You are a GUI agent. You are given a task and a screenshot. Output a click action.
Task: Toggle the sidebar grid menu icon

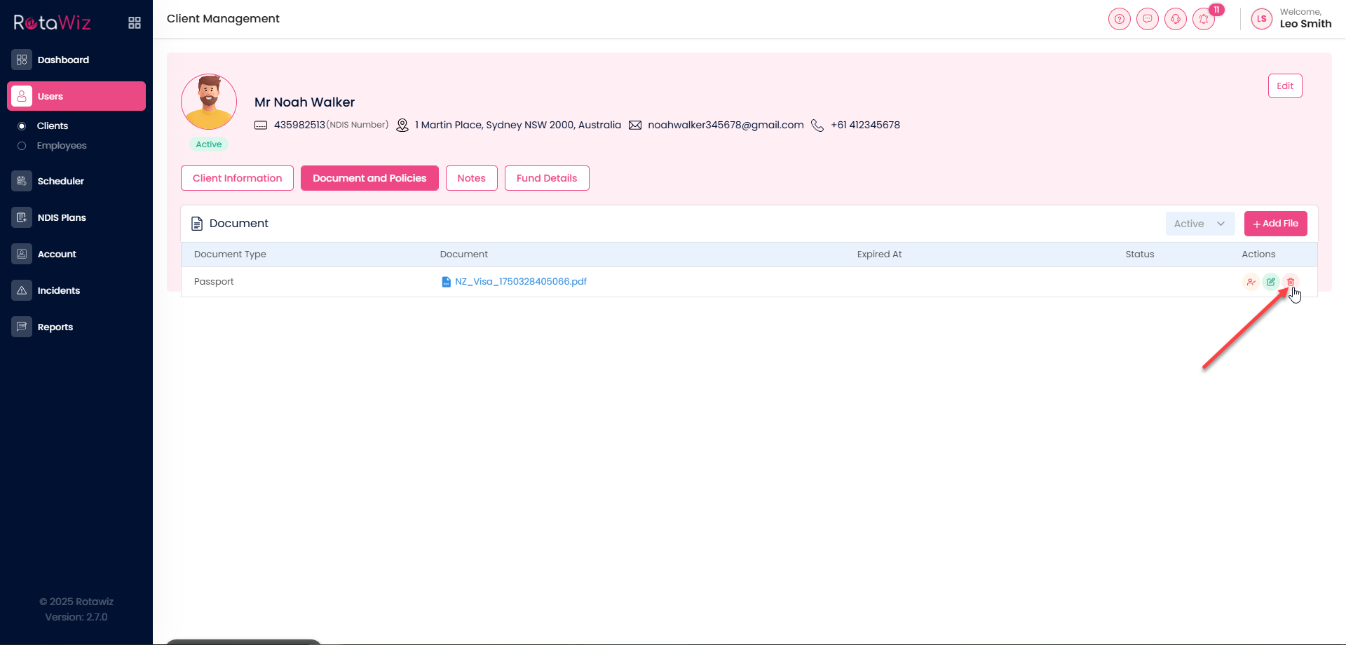(x=135, y=23)
